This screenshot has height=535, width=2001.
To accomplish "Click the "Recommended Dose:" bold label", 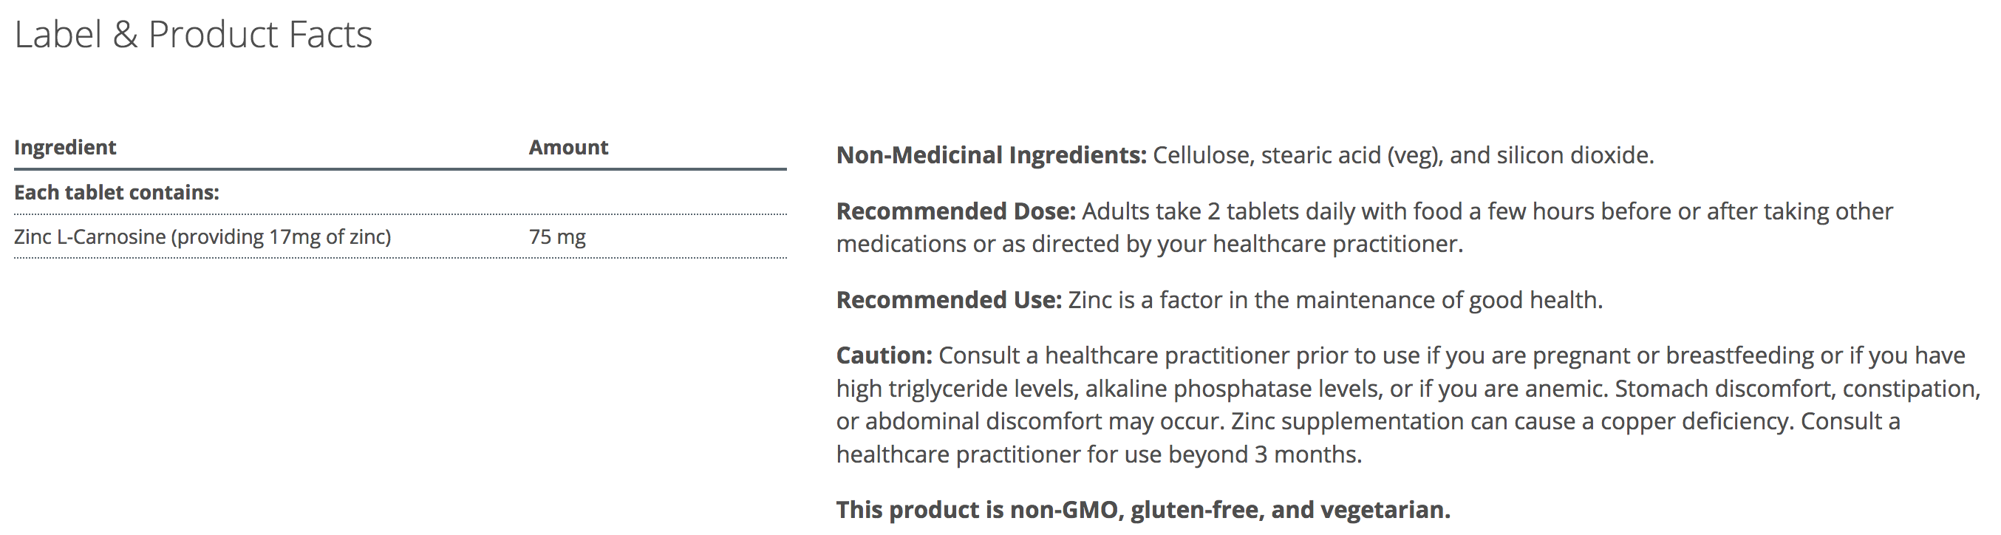I will tap(955, 211).
